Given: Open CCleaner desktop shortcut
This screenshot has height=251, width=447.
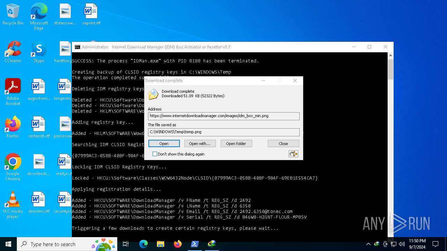Looking at the screenshot, I should 13,52.
